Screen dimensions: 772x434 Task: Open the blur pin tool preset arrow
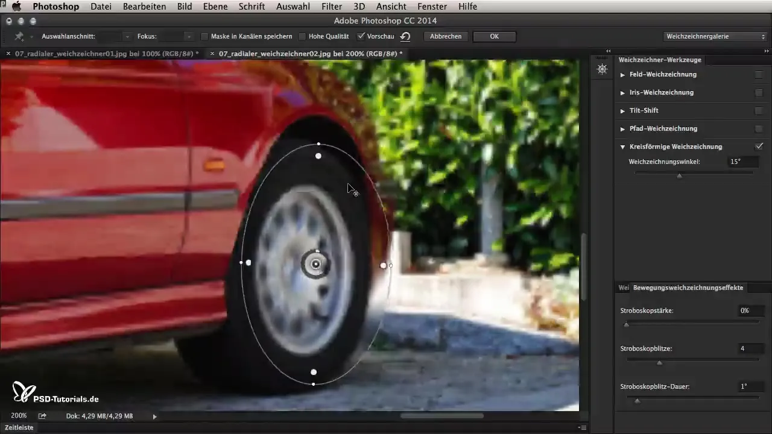31,37
